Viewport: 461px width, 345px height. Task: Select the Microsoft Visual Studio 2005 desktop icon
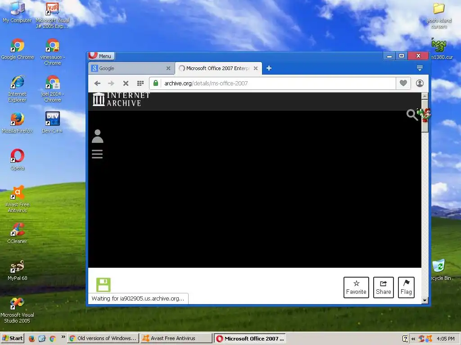pos(17,310)
